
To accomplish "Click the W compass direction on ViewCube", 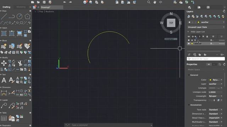I will tap(162, 23).
